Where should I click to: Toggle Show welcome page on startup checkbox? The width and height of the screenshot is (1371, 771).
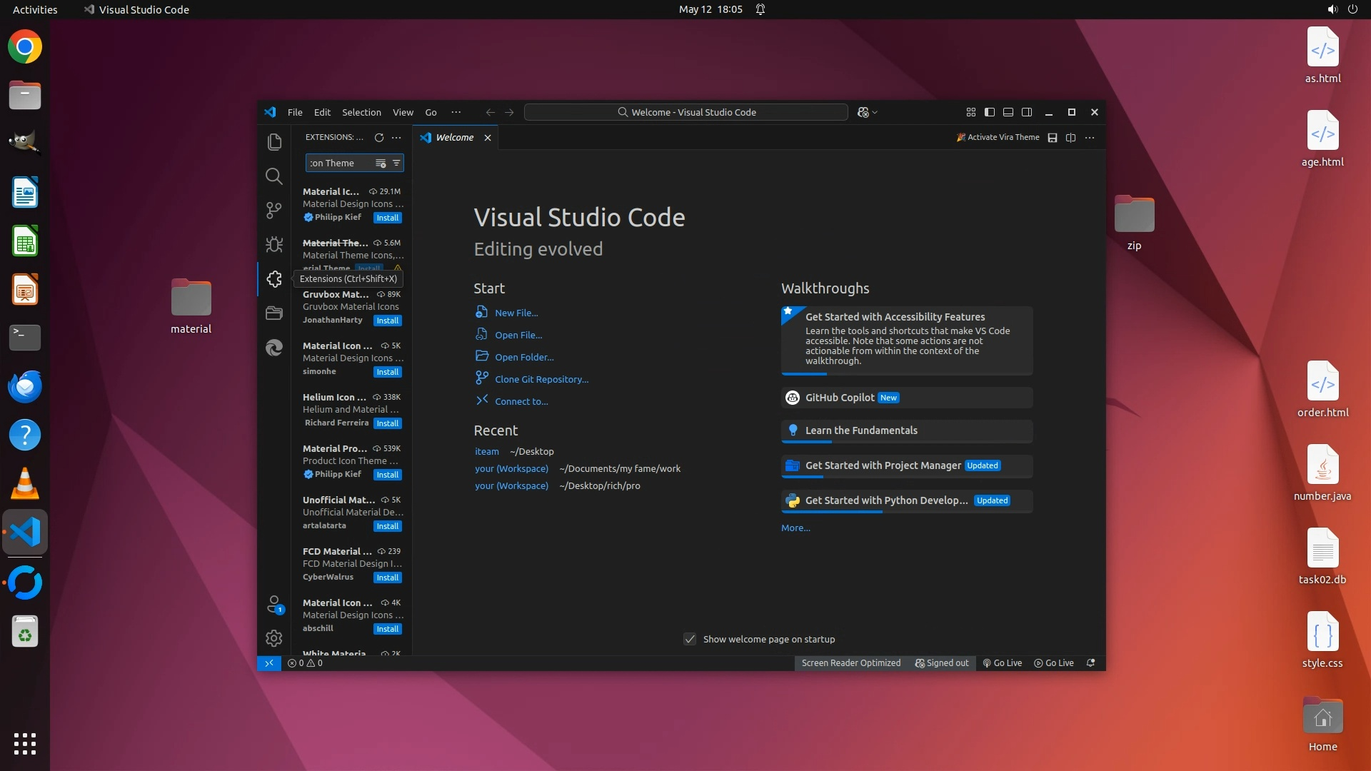[x=690, y=639]
